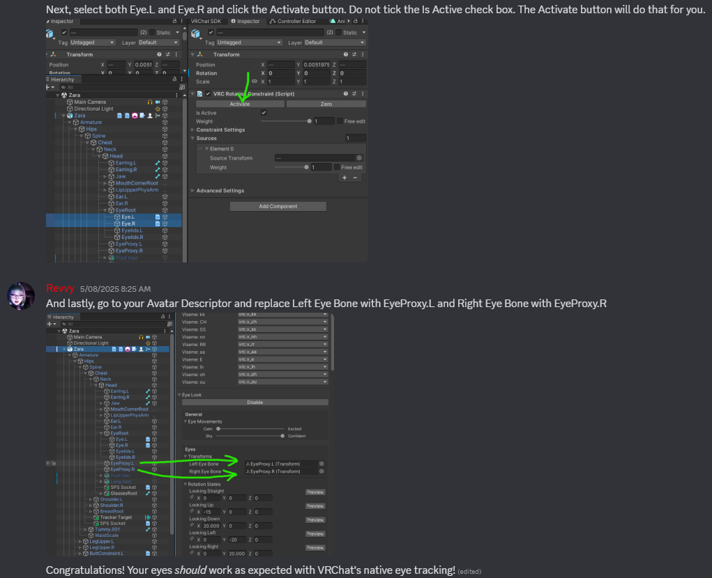The width and height of the screenshot is (712, 578).
Task: Adjust Calm to Excited eye movement slider
Action: click(250, 429)
